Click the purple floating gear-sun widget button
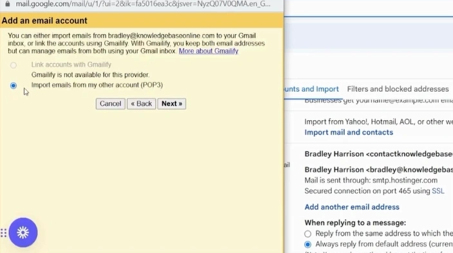The image size is (453, 253). (x=23, y=232)
